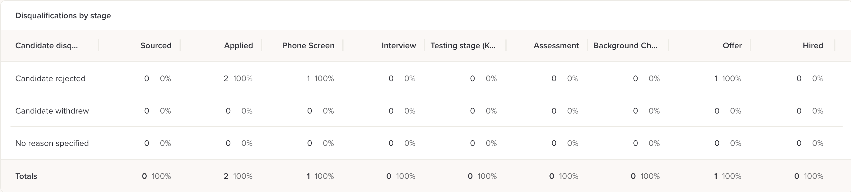Screen dimensions: 851x192
Task: Click Candidate rejected count under Offer
Action: (716, 78)
